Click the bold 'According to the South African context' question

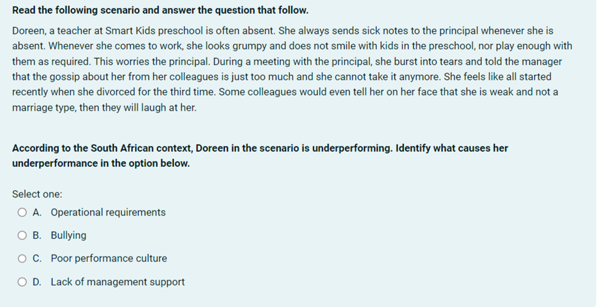coord(260,148)
